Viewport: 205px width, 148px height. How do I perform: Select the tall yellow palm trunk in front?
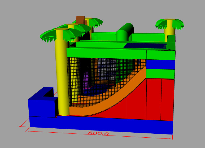(62, 72)
